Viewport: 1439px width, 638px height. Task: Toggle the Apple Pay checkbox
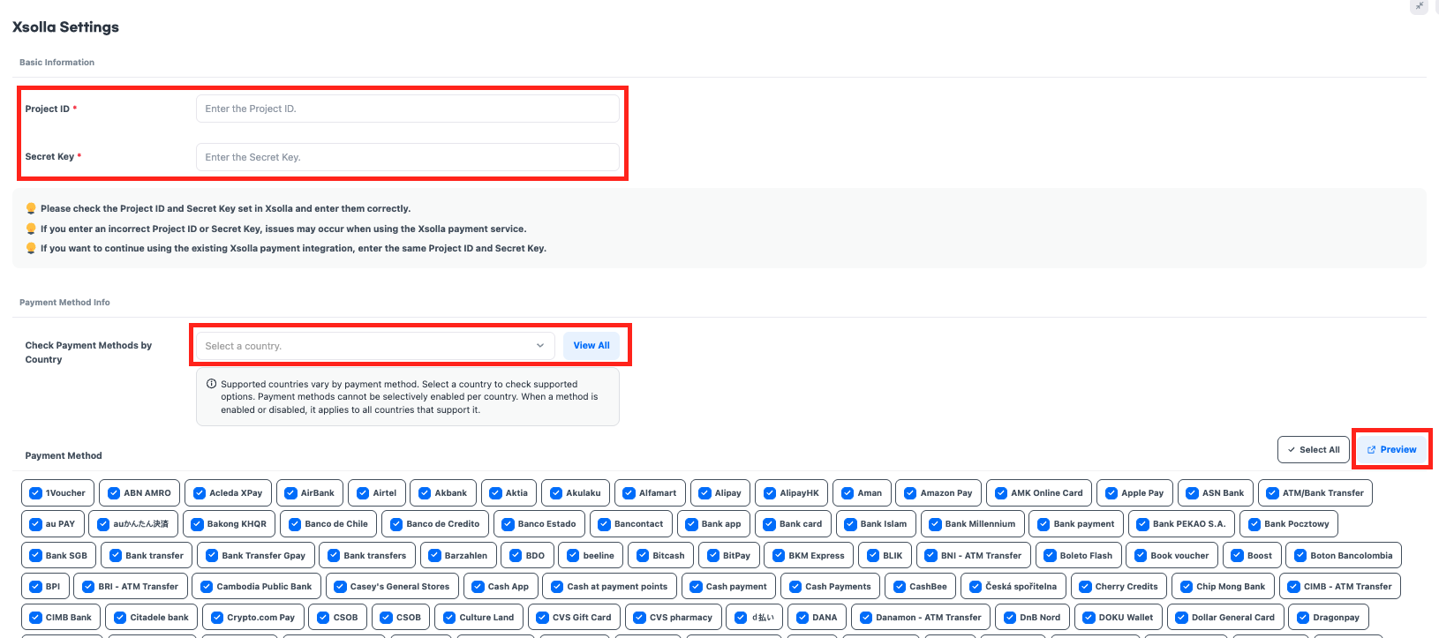point(1111,493)
